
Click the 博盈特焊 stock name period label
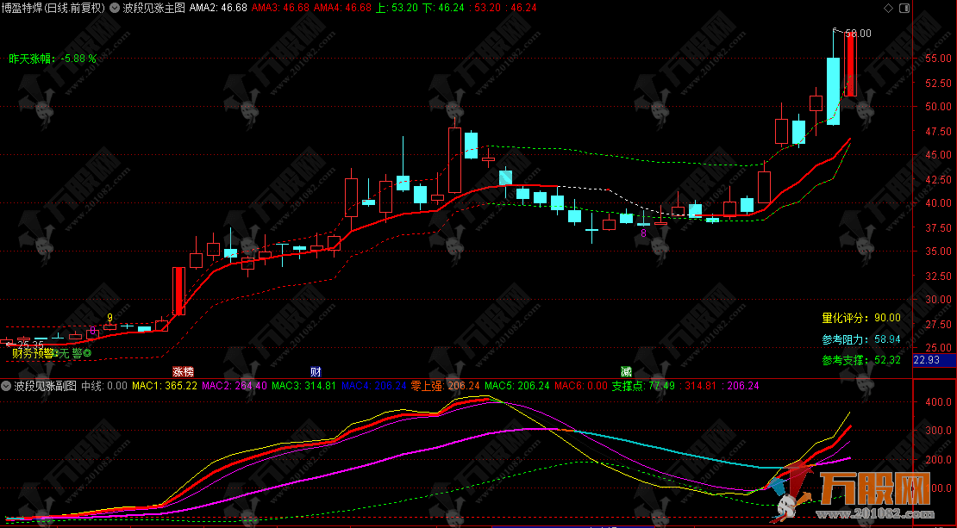click(x=53, y=8)
